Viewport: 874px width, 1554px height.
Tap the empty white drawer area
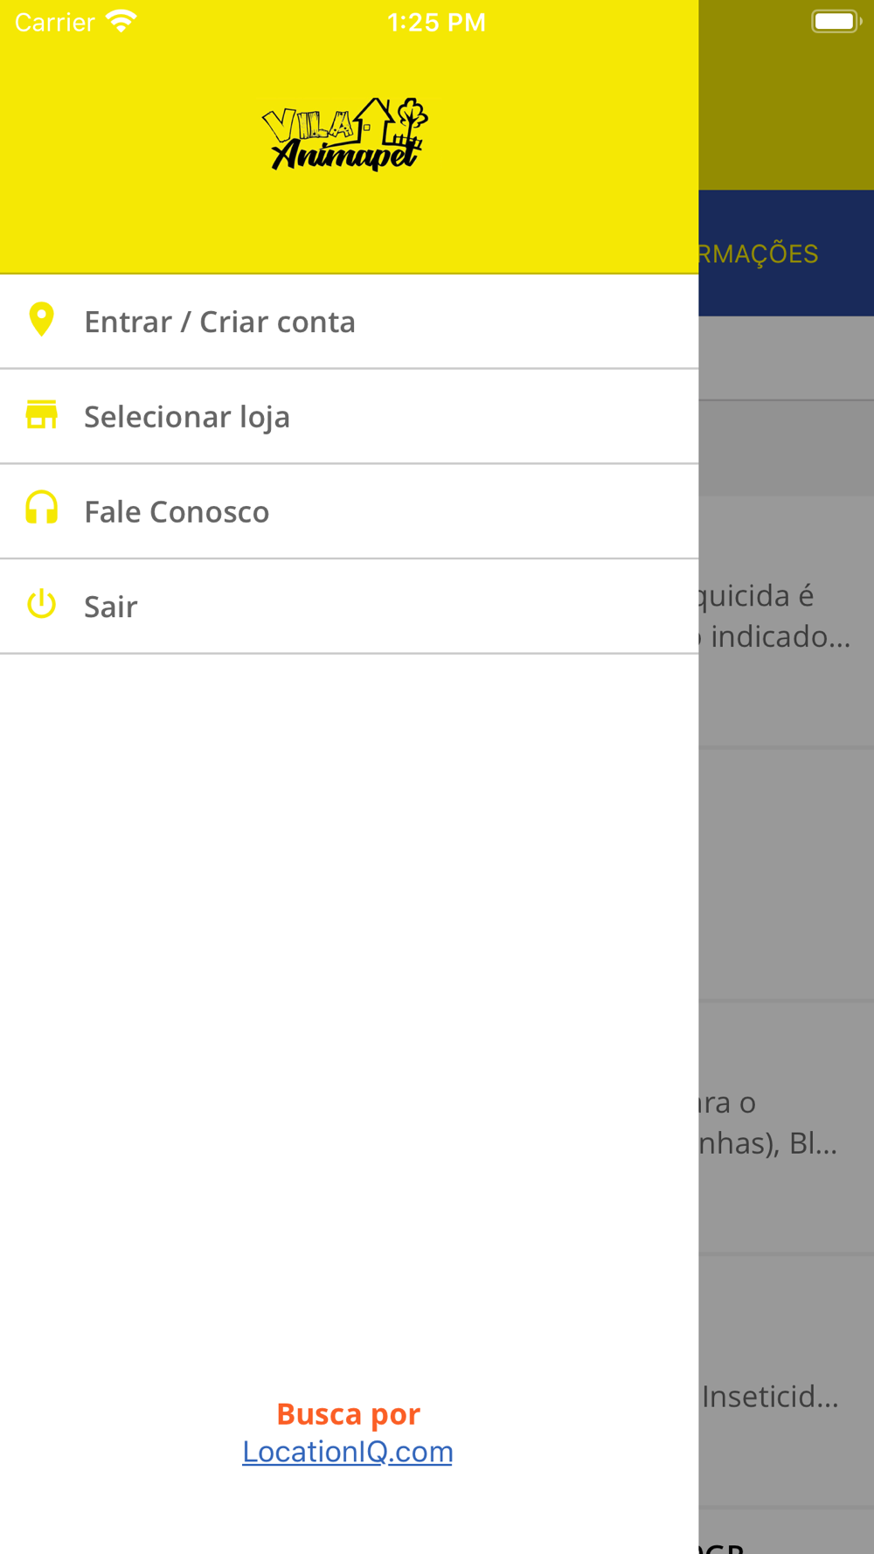(x=350, y=1005)
